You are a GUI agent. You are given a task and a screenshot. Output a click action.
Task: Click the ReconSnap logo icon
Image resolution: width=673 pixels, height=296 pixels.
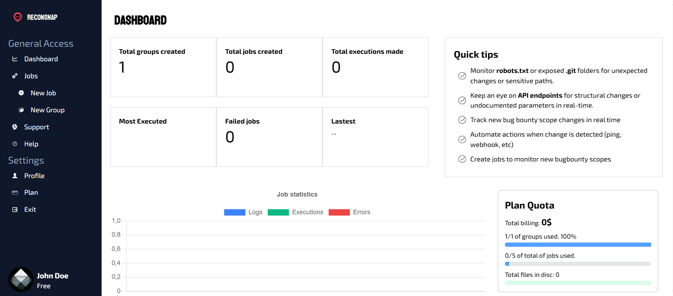18,17
